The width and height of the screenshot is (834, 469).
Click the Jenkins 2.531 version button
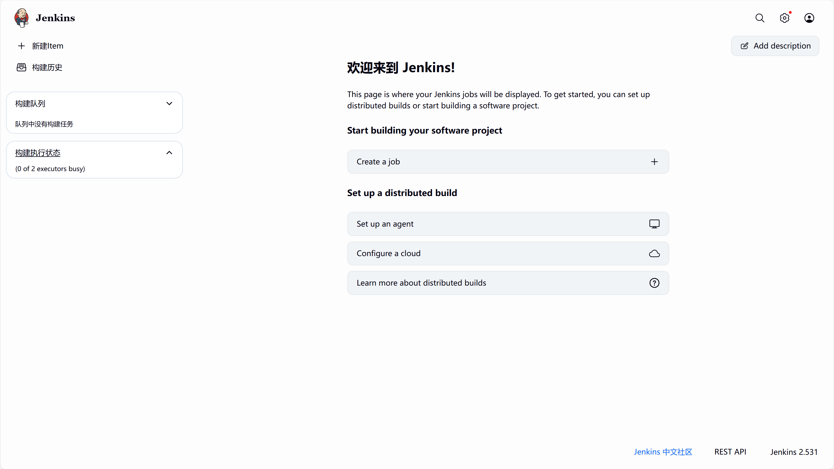click(x=793, y=452)
